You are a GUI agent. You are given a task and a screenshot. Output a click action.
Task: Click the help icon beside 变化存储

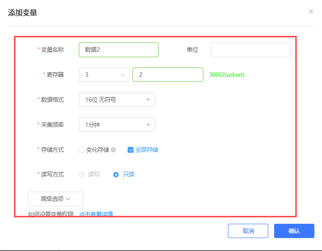[113, 150]
